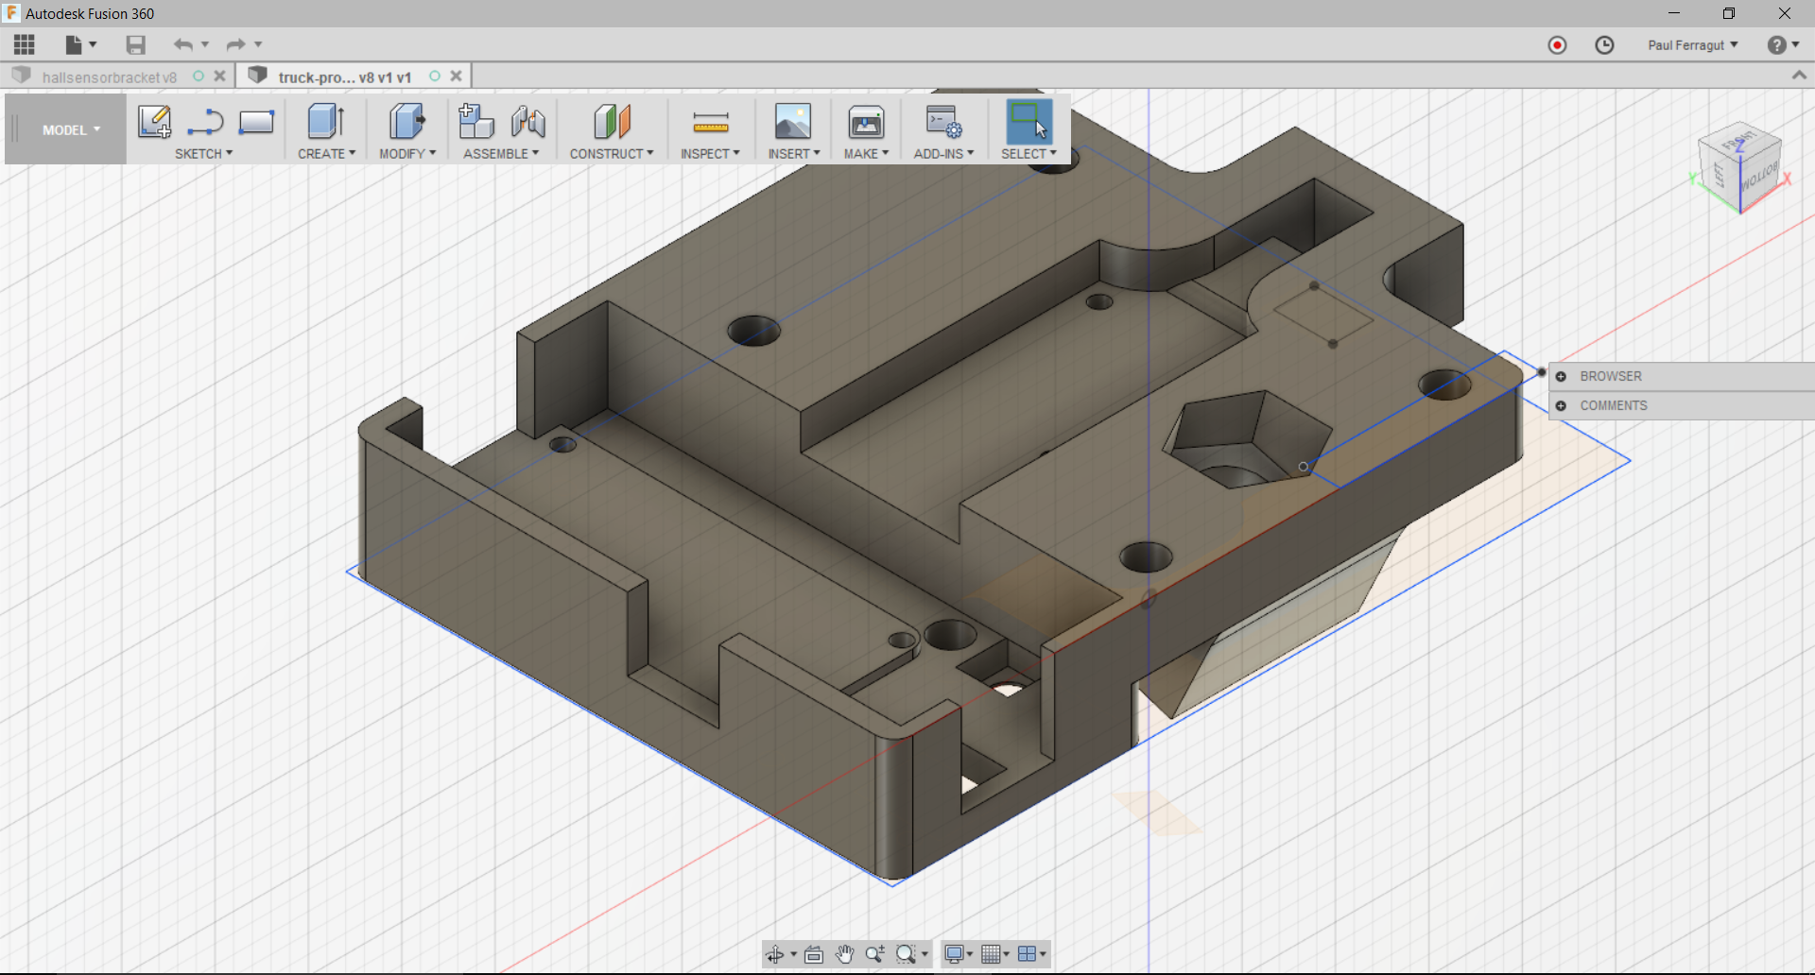Open the job status clock icon
The height and width of the screenshot is (975, 1815).
(1604, 44)
